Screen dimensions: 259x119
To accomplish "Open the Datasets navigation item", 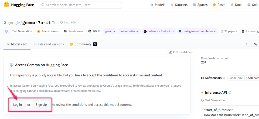I will pos(179,5).
